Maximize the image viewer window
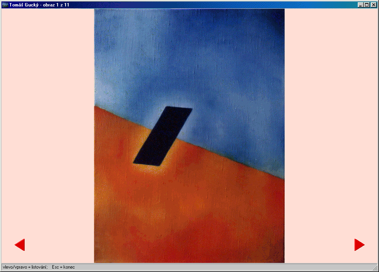The image size is (379, 272). point(366,5)
